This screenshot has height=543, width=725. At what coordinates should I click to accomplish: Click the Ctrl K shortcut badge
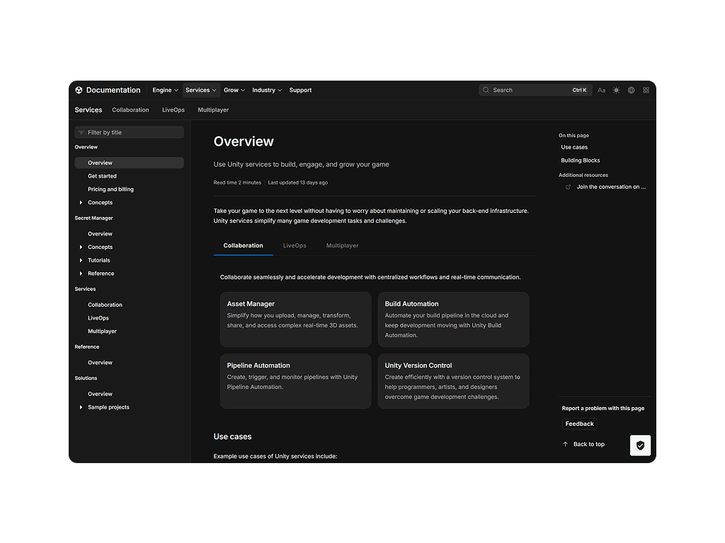[x=579, y=90]
